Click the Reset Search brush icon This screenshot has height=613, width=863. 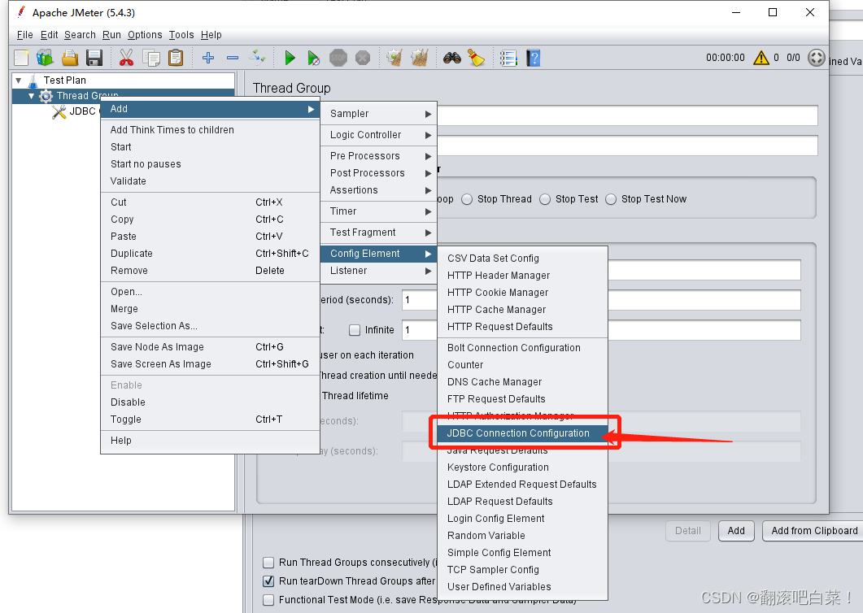(476, 57)
